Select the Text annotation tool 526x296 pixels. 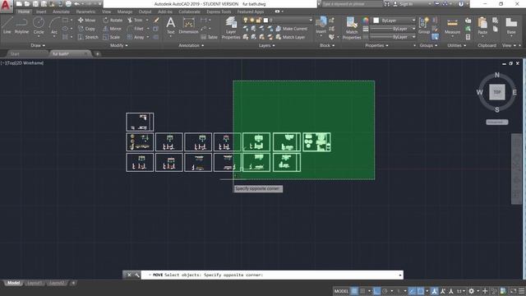(x=171, y=25)
